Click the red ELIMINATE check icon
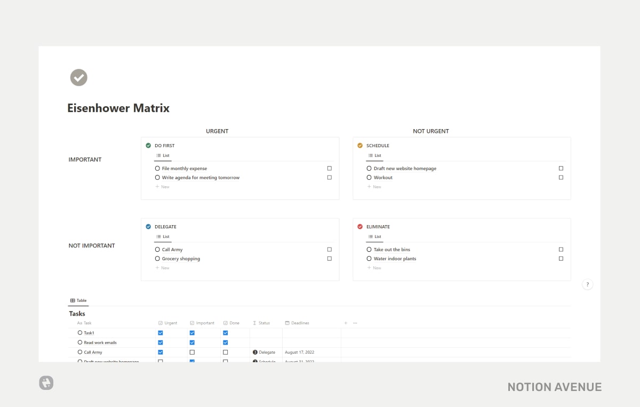640x407 pixels. (x=360, y=226)
